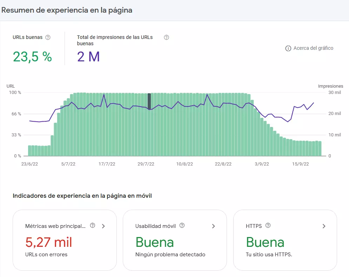
Task: Select the dark highlighted bar near 29/7/22
Action: (149, 101)
